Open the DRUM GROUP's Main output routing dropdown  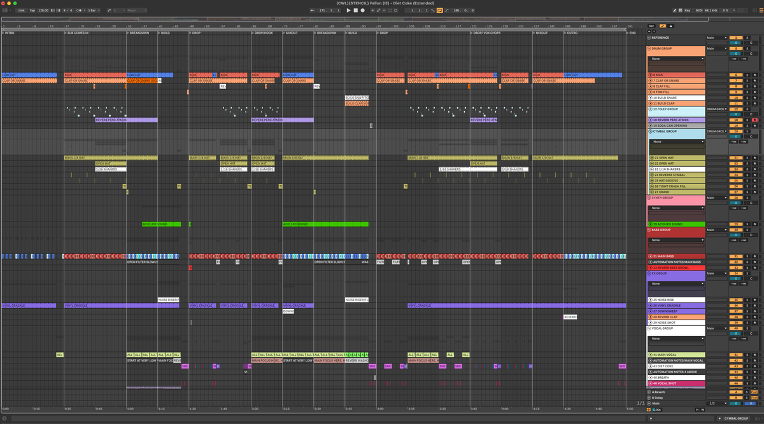pos(716,48)
